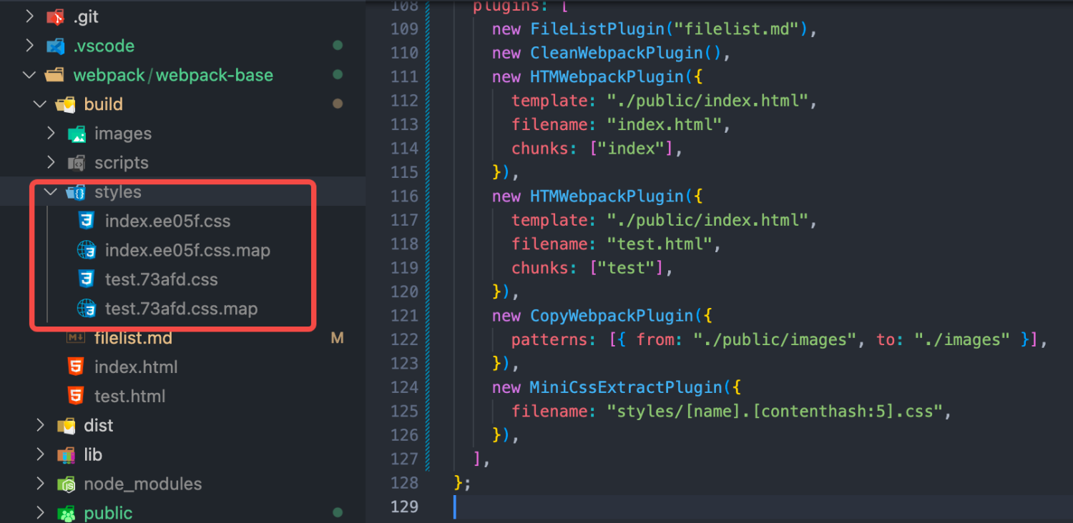Expand the node_modules folder chevron

click(x=40, y=484)
